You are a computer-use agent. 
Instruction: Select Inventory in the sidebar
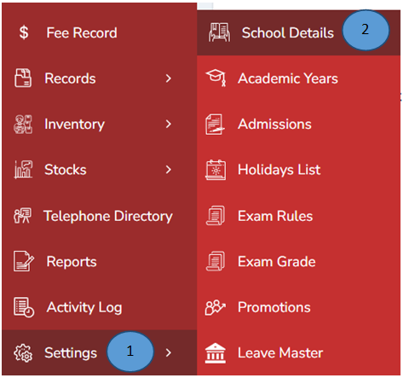pos(100,124)
